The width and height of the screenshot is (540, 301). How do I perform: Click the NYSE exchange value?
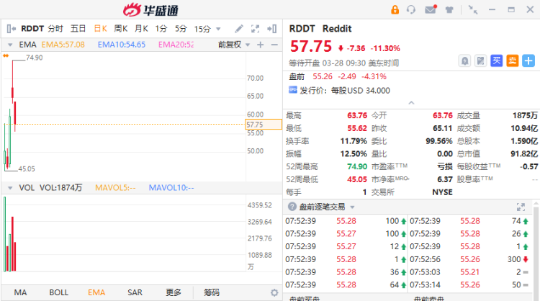[x=442, y=192]
